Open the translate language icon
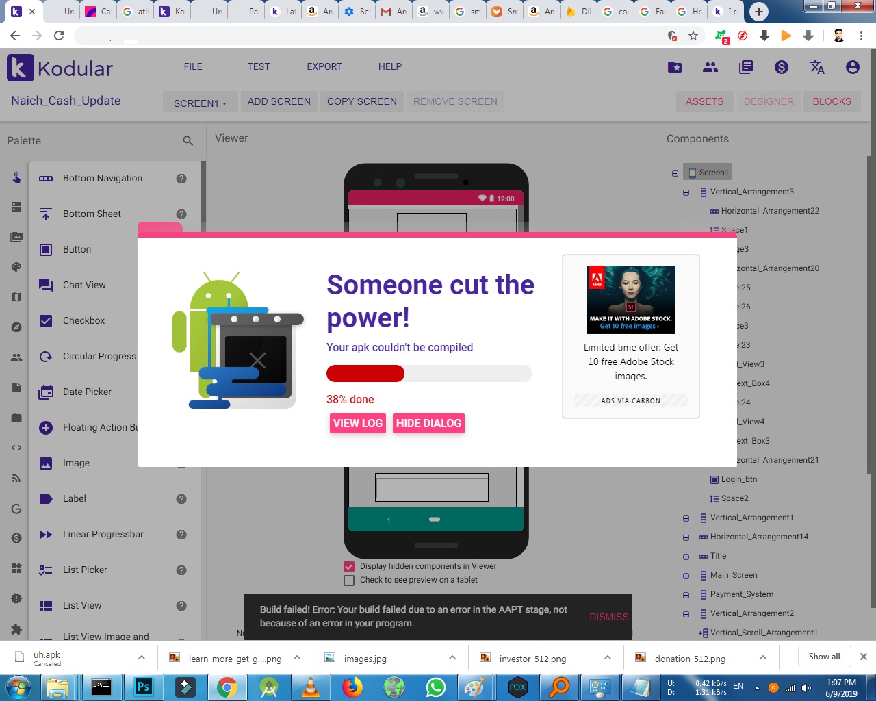 point(816,67)
